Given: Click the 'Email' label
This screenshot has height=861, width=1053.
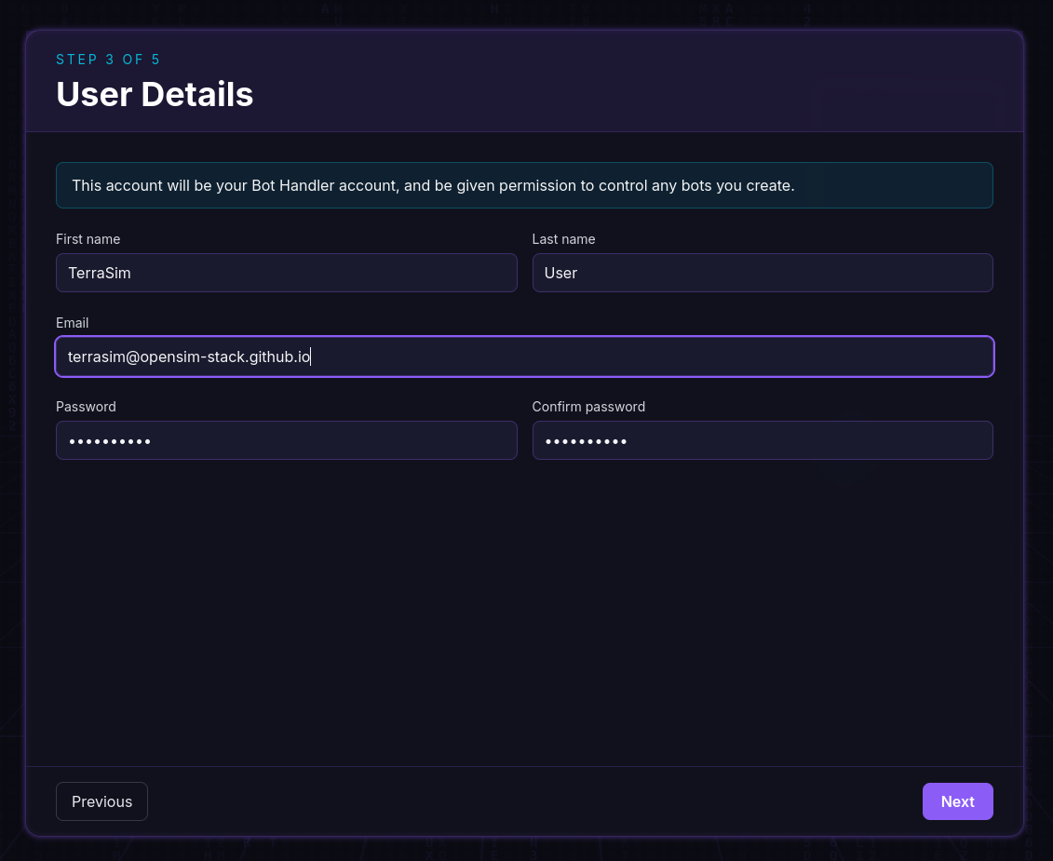Looking at the screenshot, I should click(x=72, y=323).
